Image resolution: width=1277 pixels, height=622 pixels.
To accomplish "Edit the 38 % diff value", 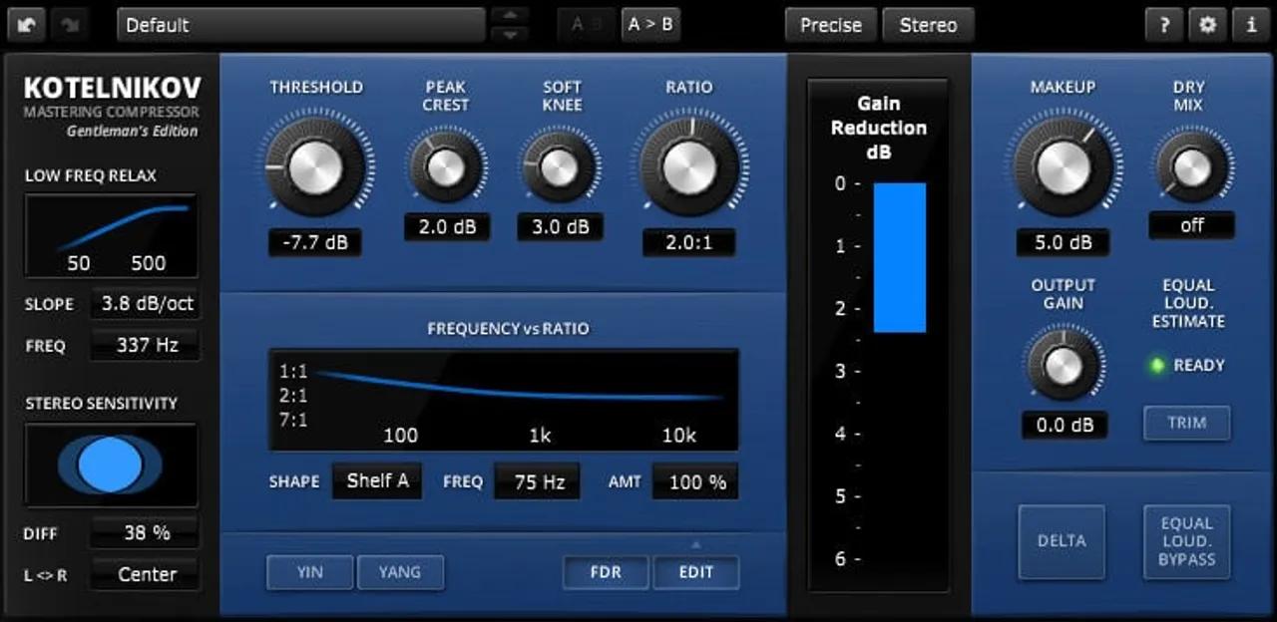I will coord(146,533).
